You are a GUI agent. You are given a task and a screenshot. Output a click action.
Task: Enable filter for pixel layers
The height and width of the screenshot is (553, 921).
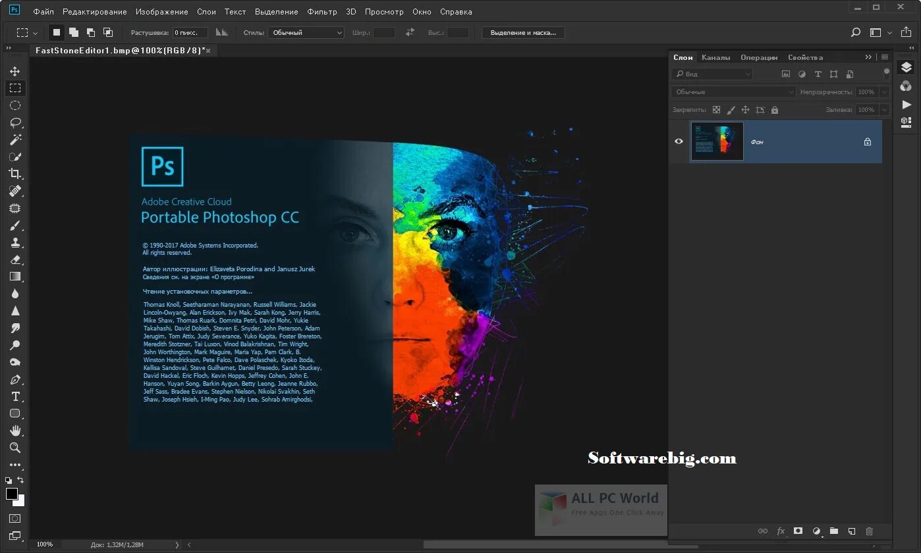(x=785, y=74)
